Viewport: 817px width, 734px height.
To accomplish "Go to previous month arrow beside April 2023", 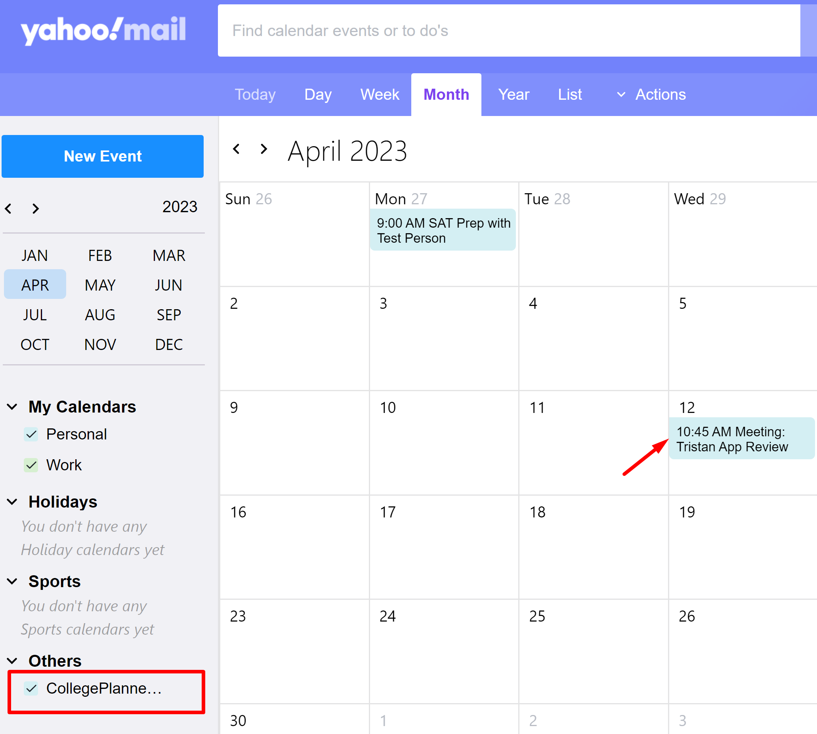I will 237,149.
